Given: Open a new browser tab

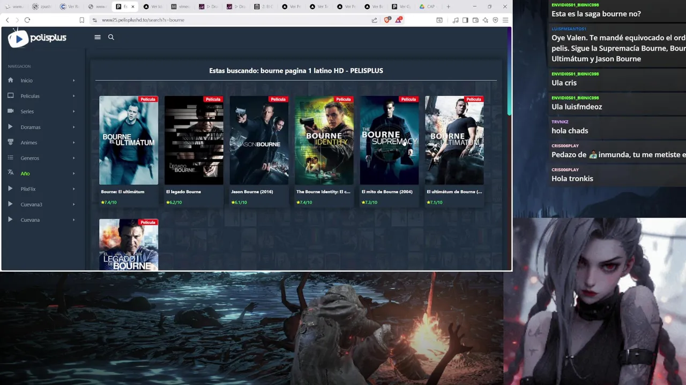Looking at the screenshot, I should point(448,6).
